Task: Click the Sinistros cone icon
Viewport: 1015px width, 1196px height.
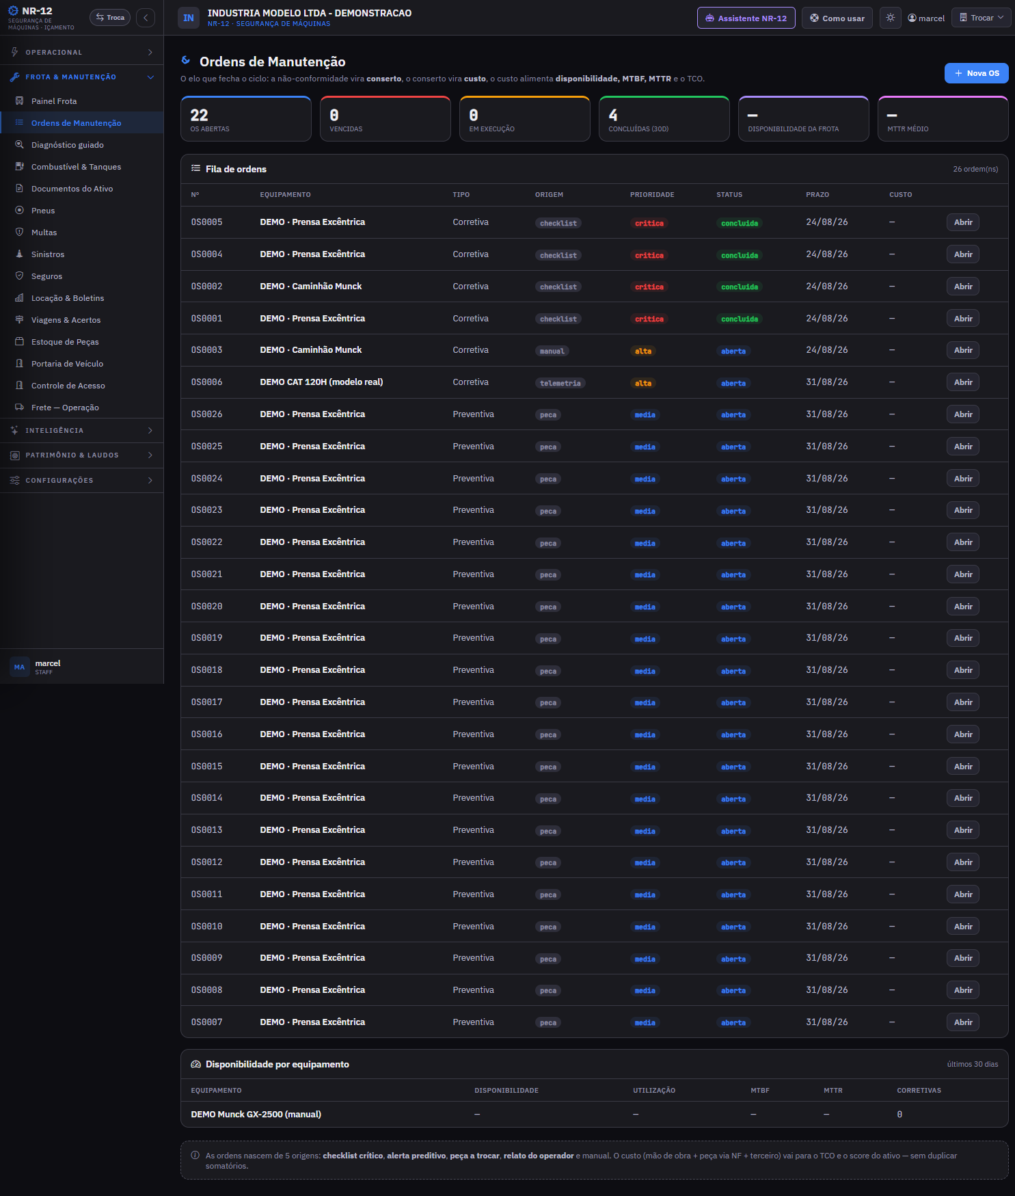Action: pos(19,254)
